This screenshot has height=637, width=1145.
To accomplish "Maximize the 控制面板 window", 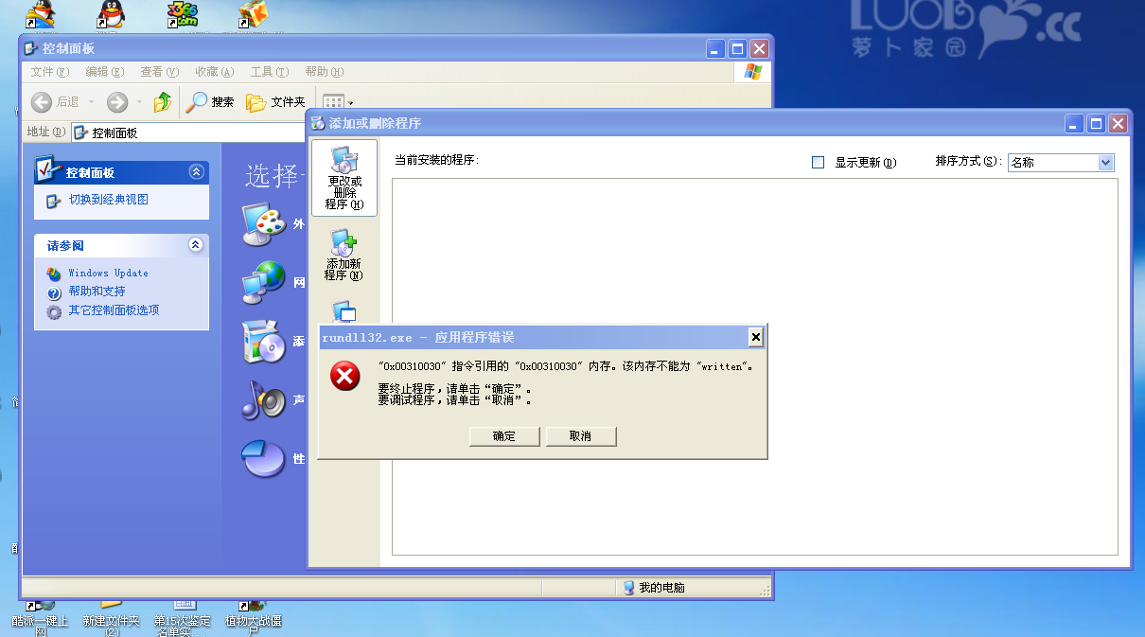I will (x=737, y=48).
